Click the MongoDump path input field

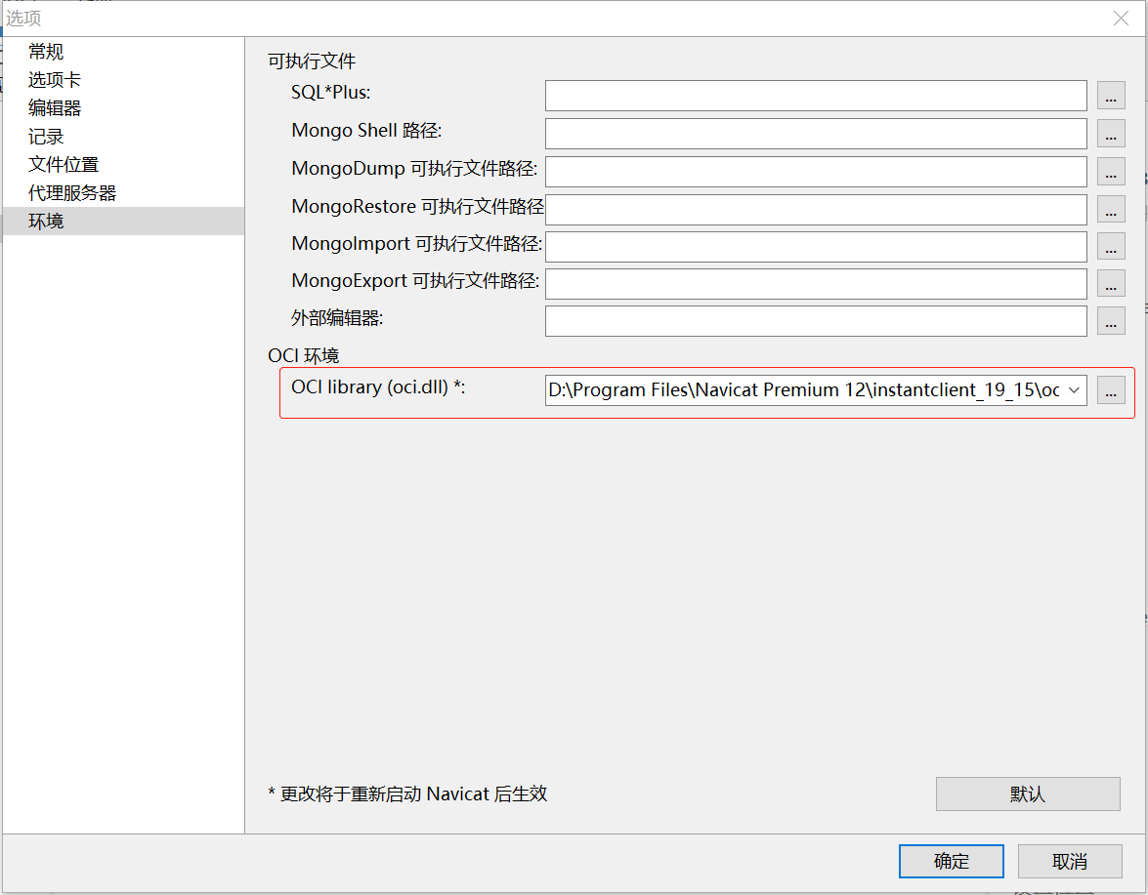pos(816,172)
